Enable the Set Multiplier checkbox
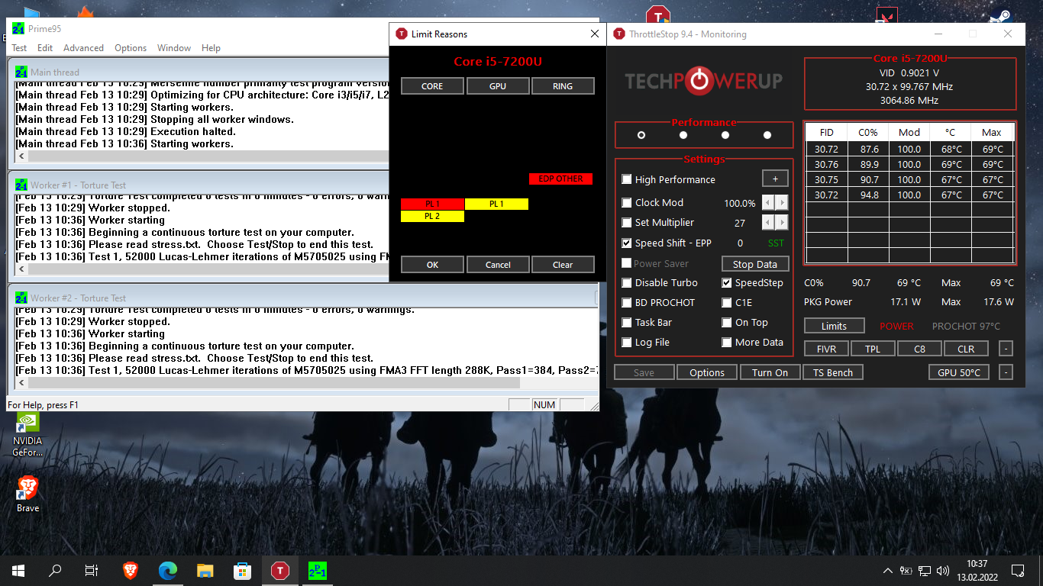Screen dimensions: 1043x586 tap(627, 223)
